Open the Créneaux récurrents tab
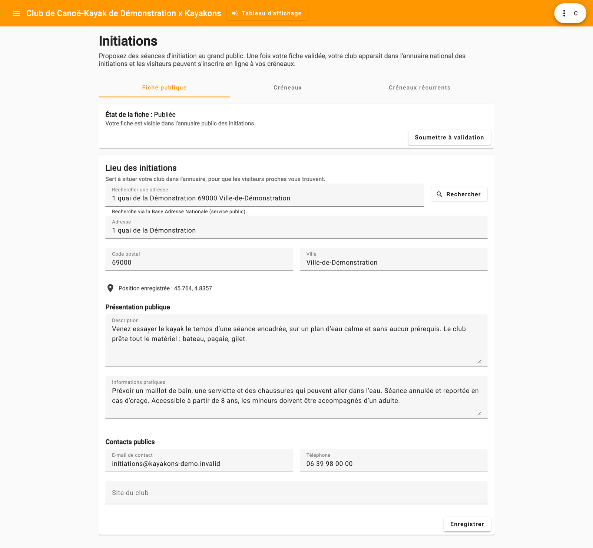Screen dimensions: 593x548 (420, 88)
